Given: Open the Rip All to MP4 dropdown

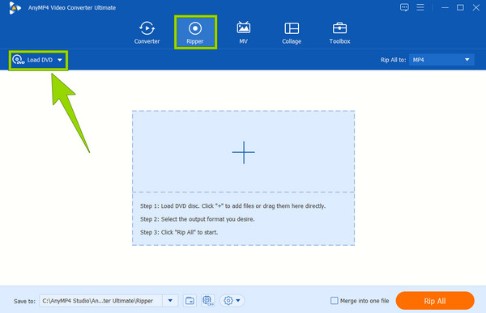Looking at the screenshot, I should (x=441, y=60).
